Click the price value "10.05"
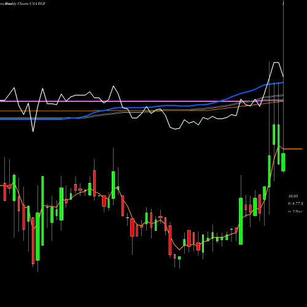307x307 pixels. [293, 196]
